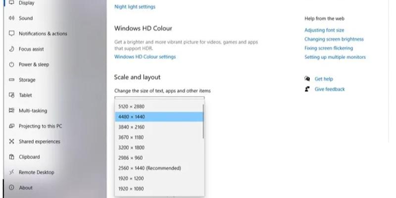396x198 pixels.
Task: Click the Remote Desktop icon
Action: [11, 172]
